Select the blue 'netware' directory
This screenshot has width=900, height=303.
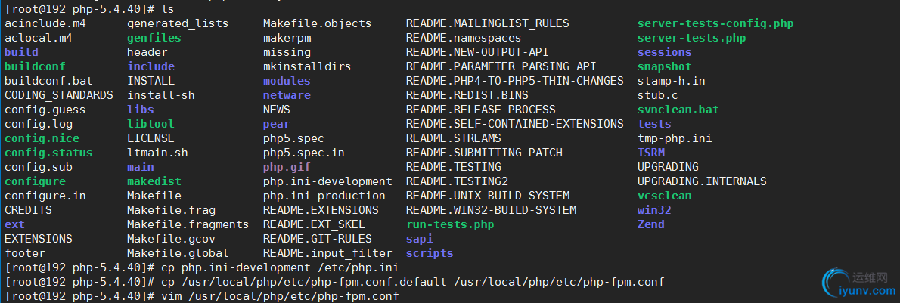click(x=287, y=95)
